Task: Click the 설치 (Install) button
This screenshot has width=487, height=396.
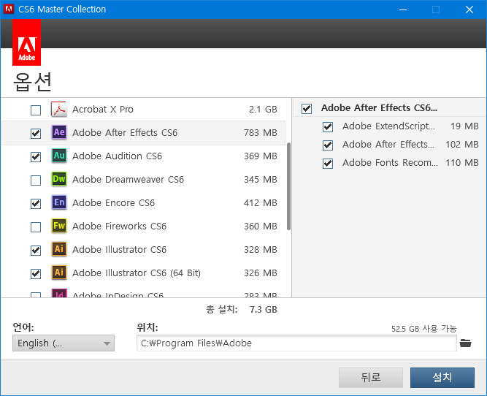Action: [442, 378]
